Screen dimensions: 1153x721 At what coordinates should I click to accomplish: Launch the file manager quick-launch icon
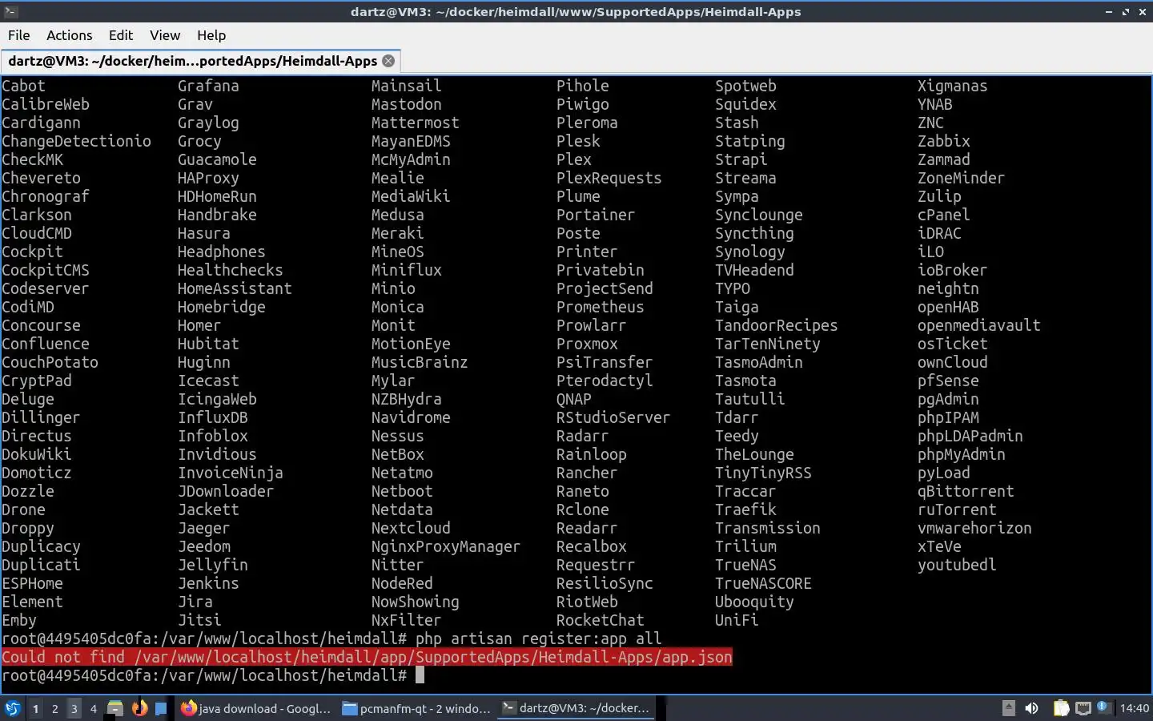(x=115, y=708)
